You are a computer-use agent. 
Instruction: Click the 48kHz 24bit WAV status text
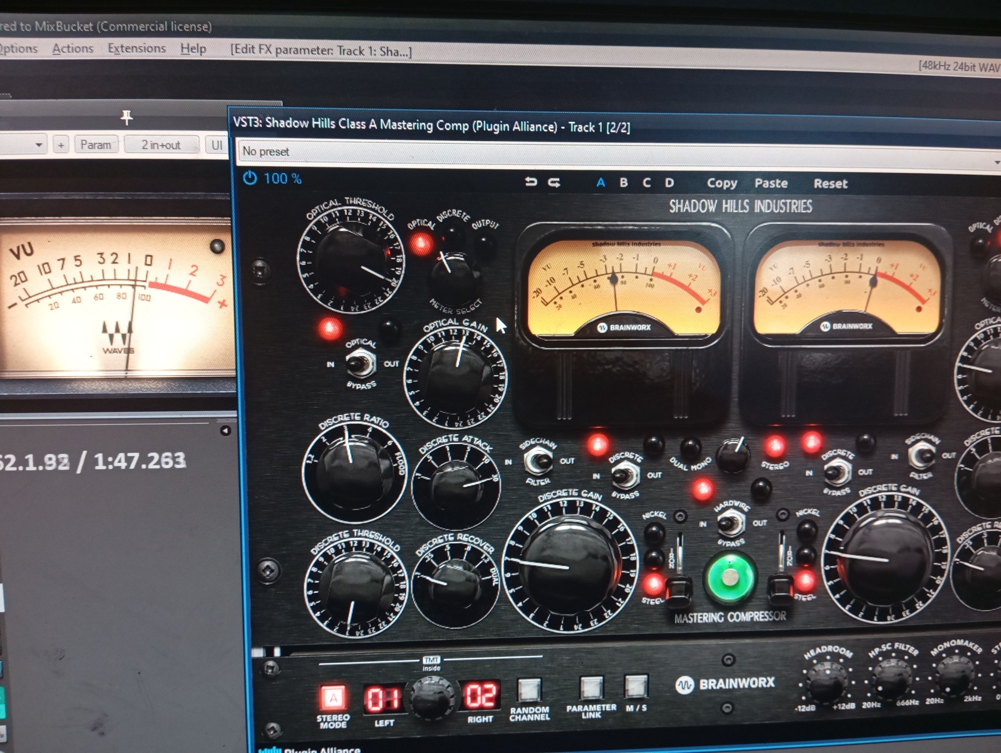[959, 67]
